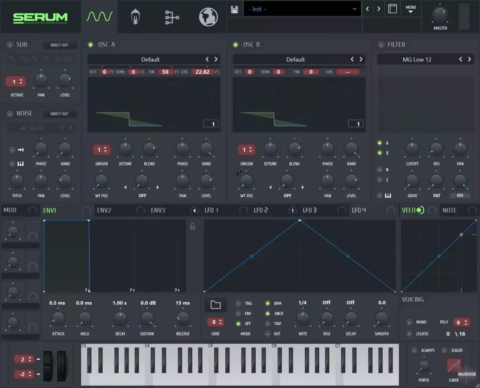The image size is (480, 388).
Task: Select next filter type arrow
Action: [x=469, y=59]
